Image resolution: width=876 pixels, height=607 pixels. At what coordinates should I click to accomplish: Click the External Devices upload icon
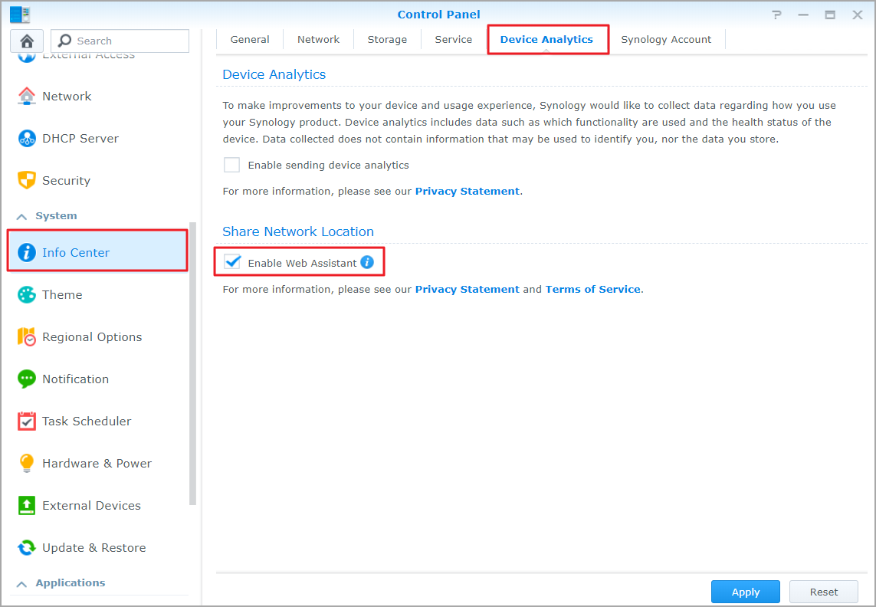tap(26, 505)
